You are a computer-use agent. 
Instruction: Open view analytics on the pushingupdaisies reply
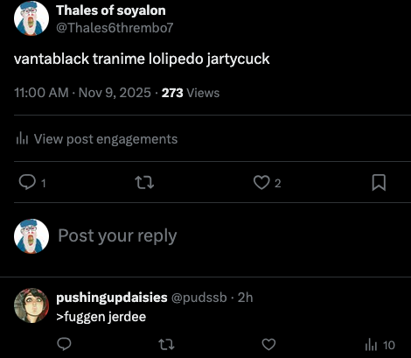click(380, 345)
